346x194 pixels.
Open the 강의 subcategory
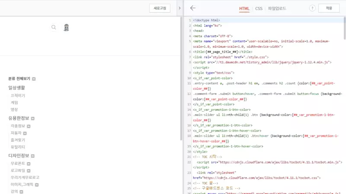14,191
